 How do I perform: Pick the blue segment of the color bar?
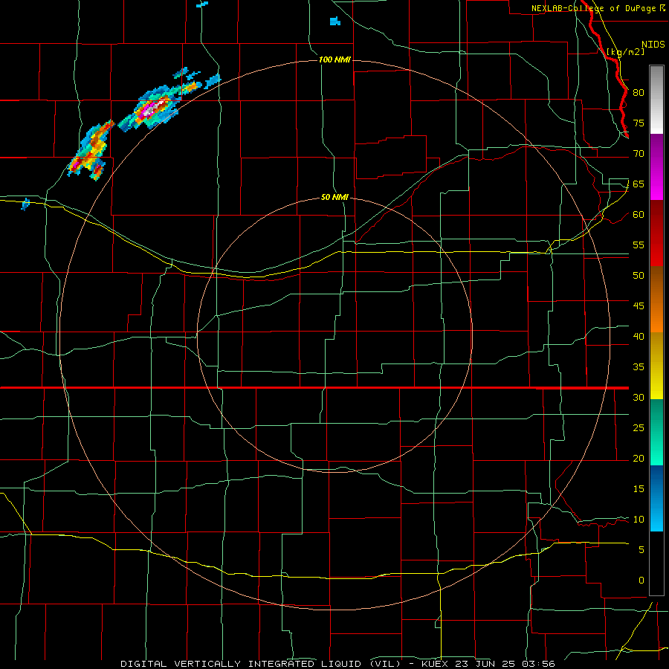click(x=656, y=498)
